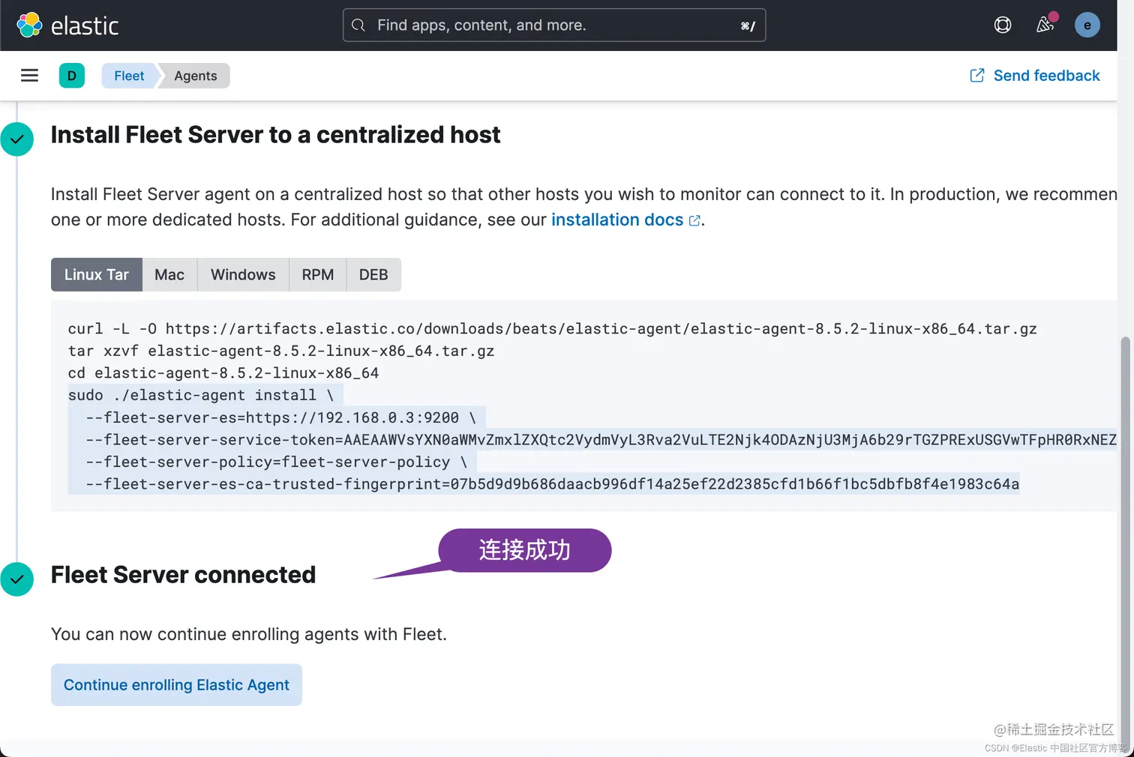Viewport: 1134px width, 757px height.
Task: Select the RPM tab
Action: click(x=318, y=274)
